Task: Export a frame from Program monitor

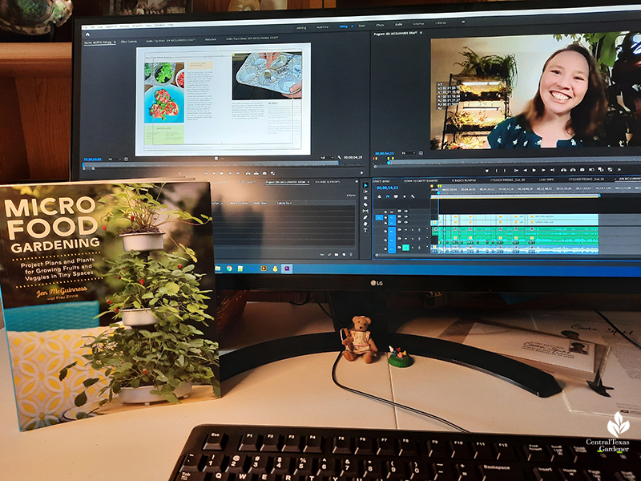Action: click(583, 170)
